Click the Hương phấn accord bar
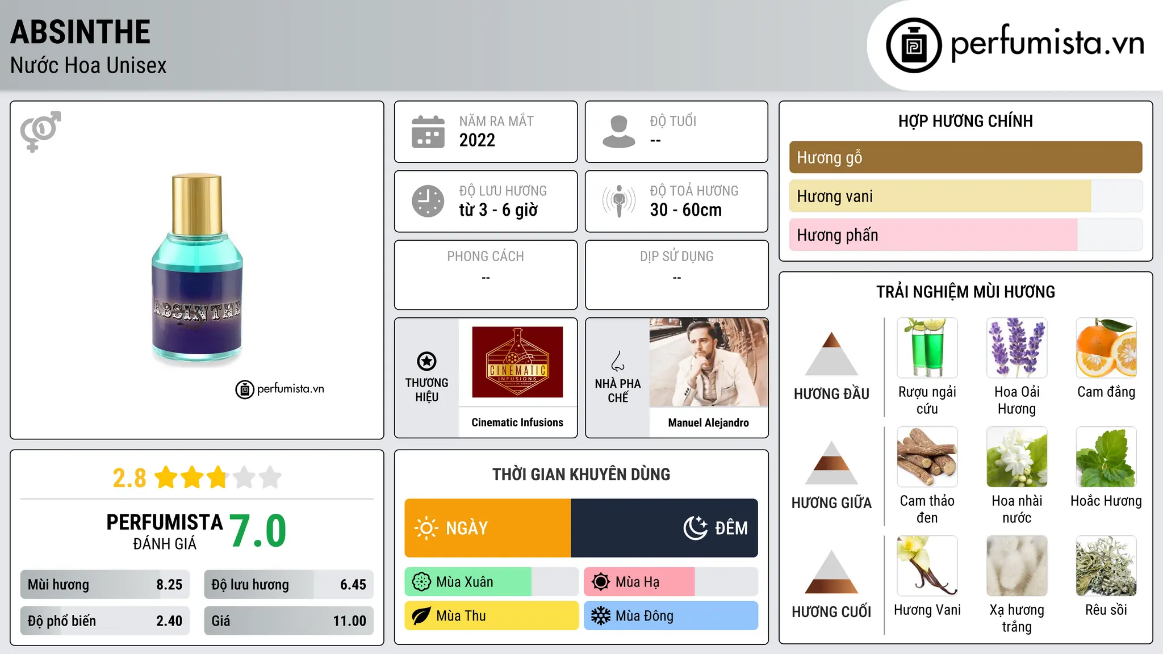Screen dimensions: 1163x654 (966, 235)
